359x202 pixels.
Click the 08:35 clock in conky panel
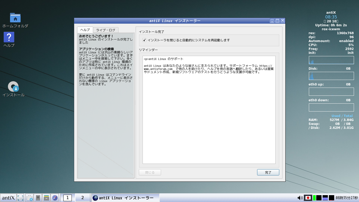(x=331, y=17)
